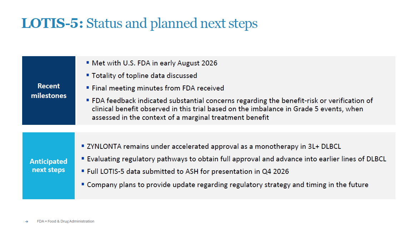Click the 'Met with U.S. FDA in early August 2026' line

click(x=155, y=63)
